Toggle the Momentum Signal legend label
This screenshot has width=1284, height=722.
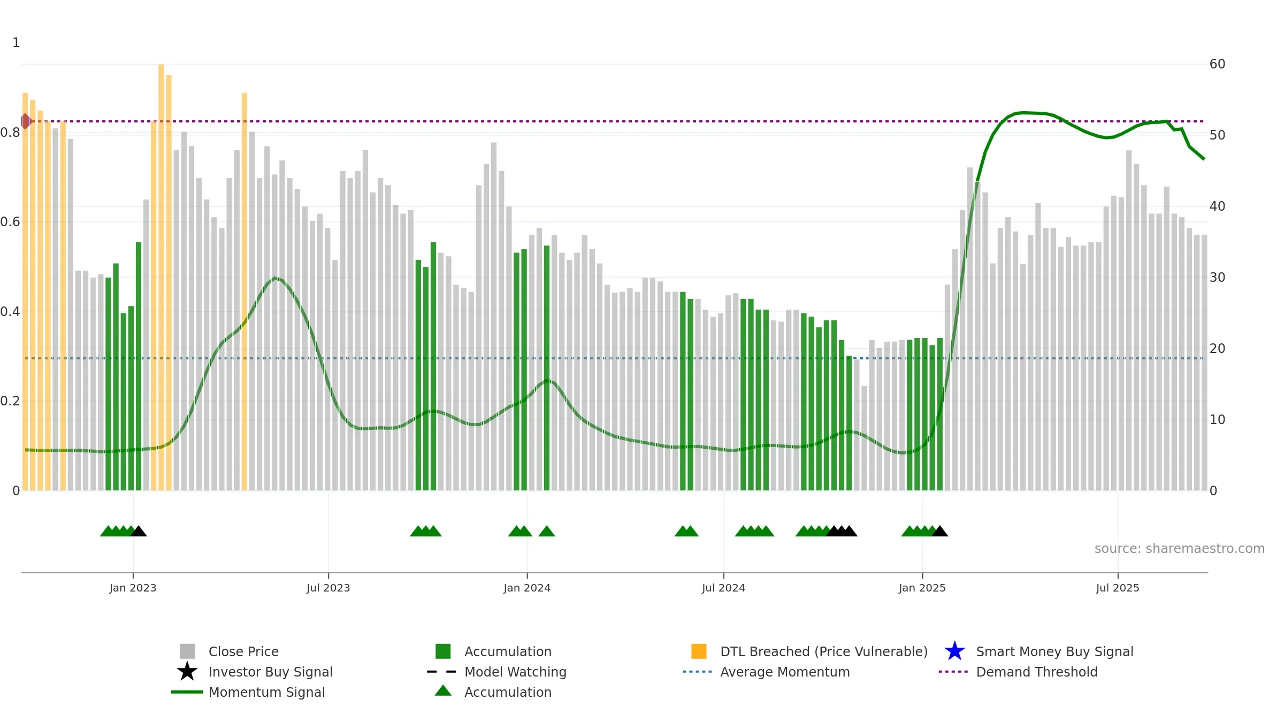tap(266, 692)
